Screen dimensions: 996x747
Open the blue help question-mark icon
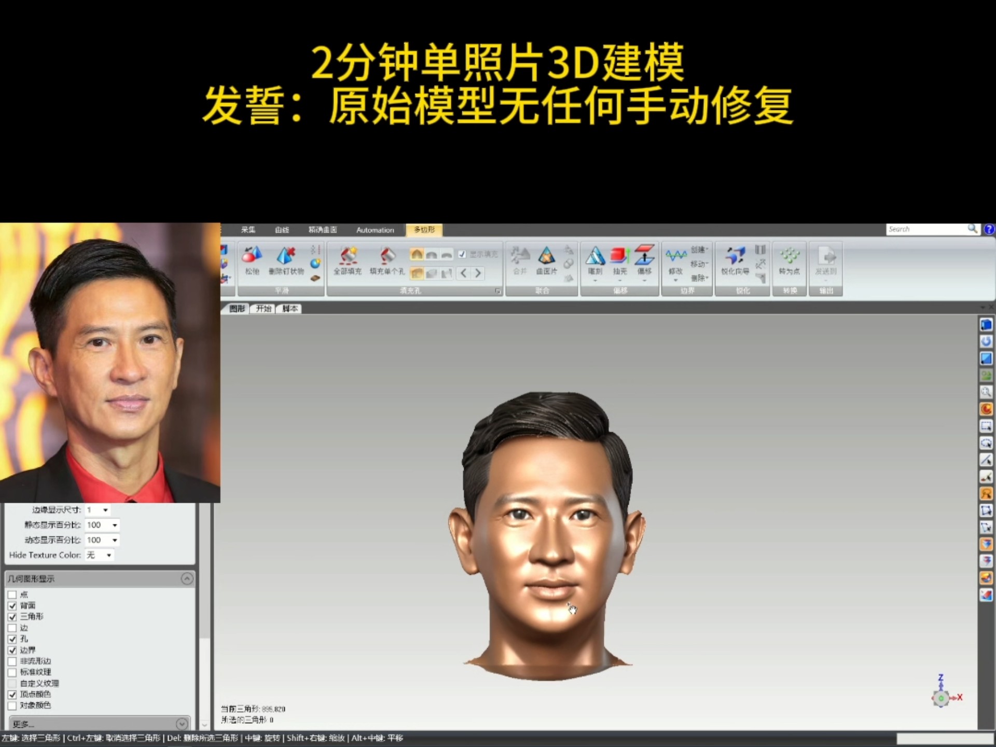989,229
